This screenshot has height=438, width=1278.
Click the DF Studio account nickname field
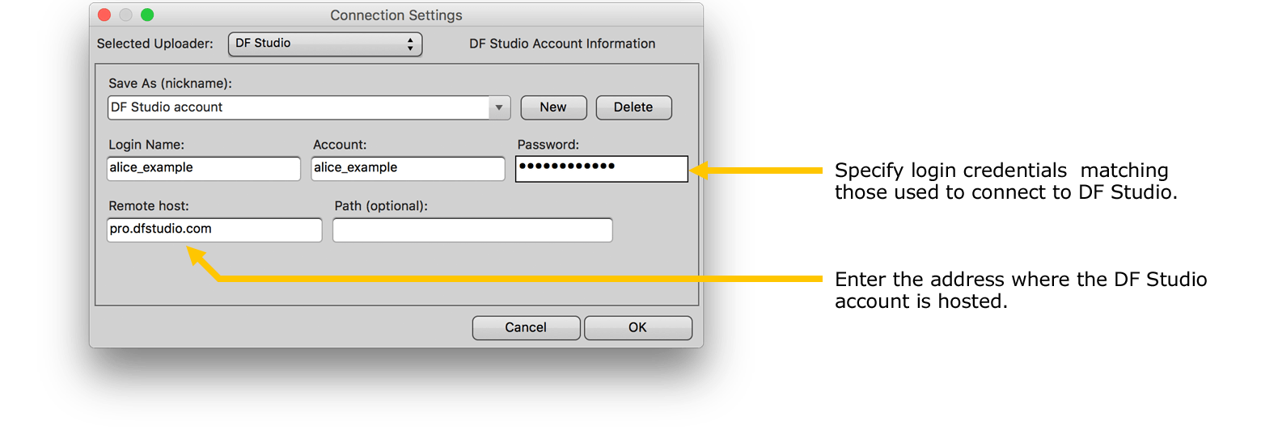click(x=298, y=107)
